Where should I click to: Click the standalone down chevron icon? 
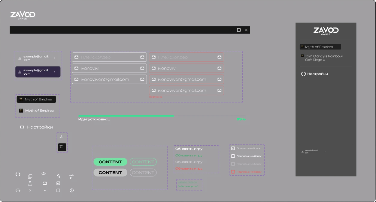pos(45,190)
